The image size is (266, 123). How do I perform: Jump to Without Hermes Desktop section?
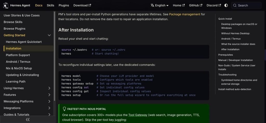point(235,33)
